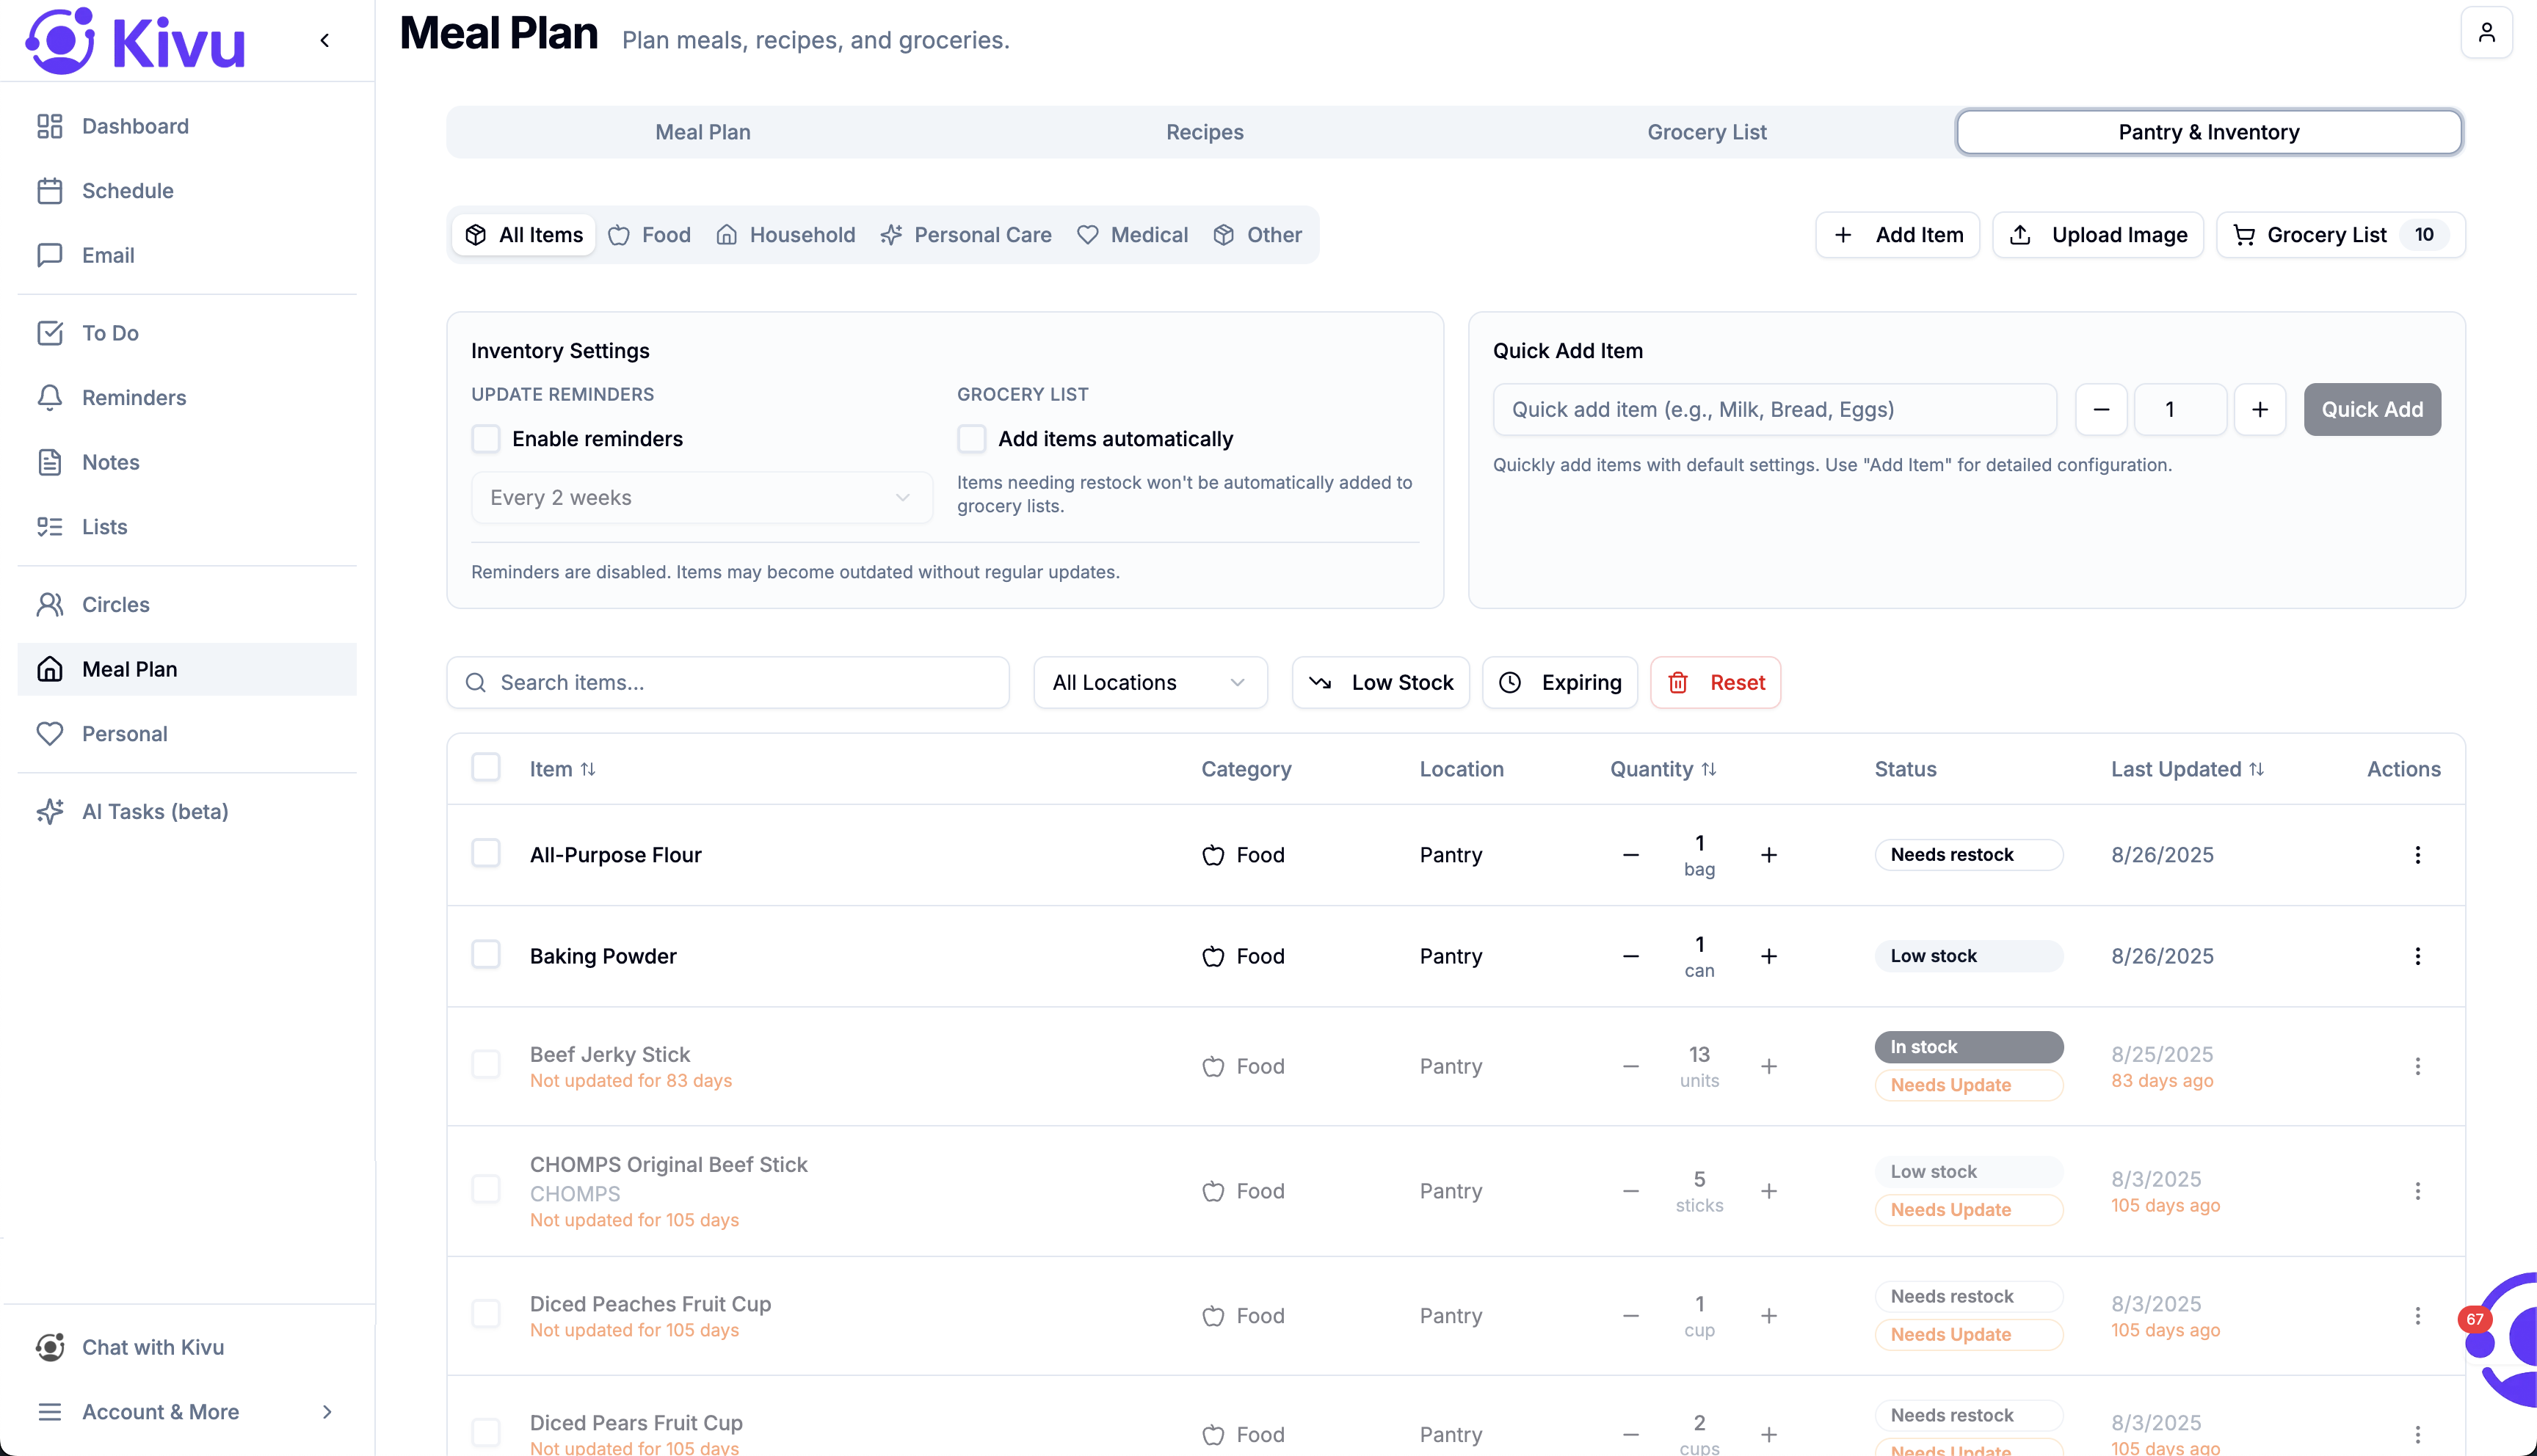Filter items by Household category
2537x1456 pixels.
tap(786, 235)
